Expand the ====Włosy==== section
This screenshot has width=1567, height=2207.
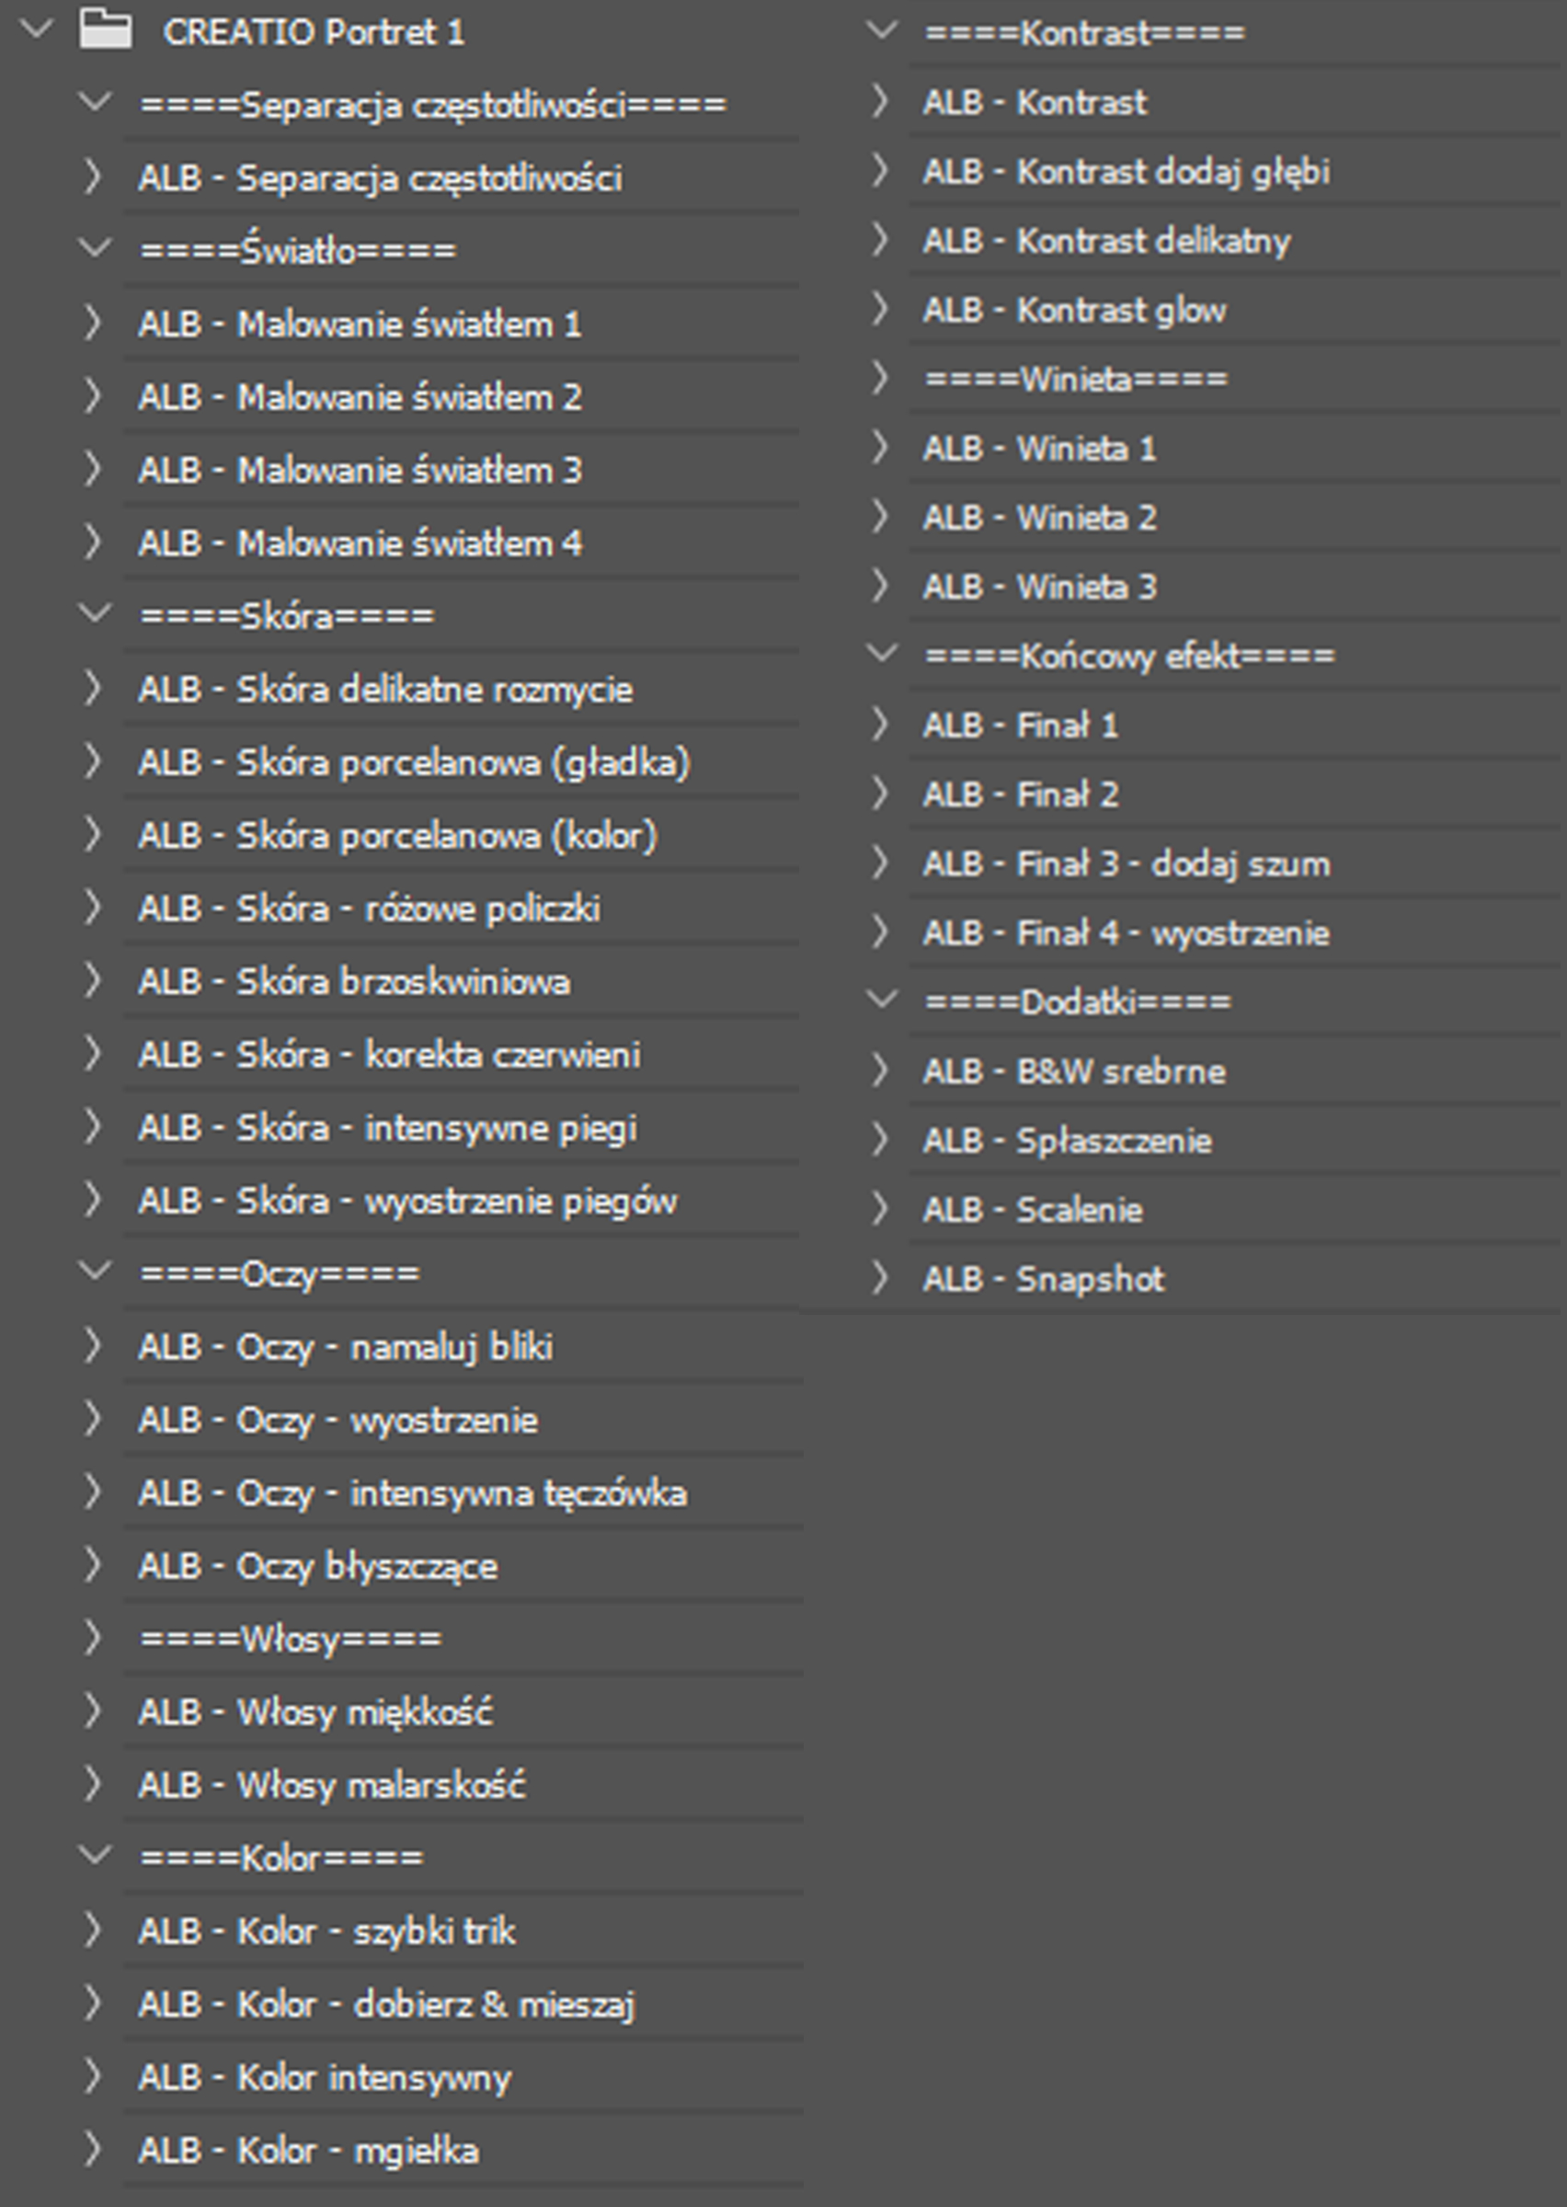[x=93, y=1638]
